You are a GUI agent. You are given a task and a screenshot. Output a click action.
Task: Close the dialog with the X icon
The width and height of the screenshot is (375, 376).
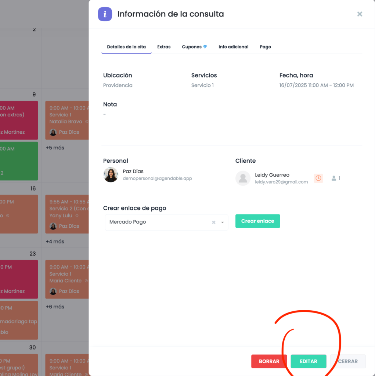[x=360, y=14]
